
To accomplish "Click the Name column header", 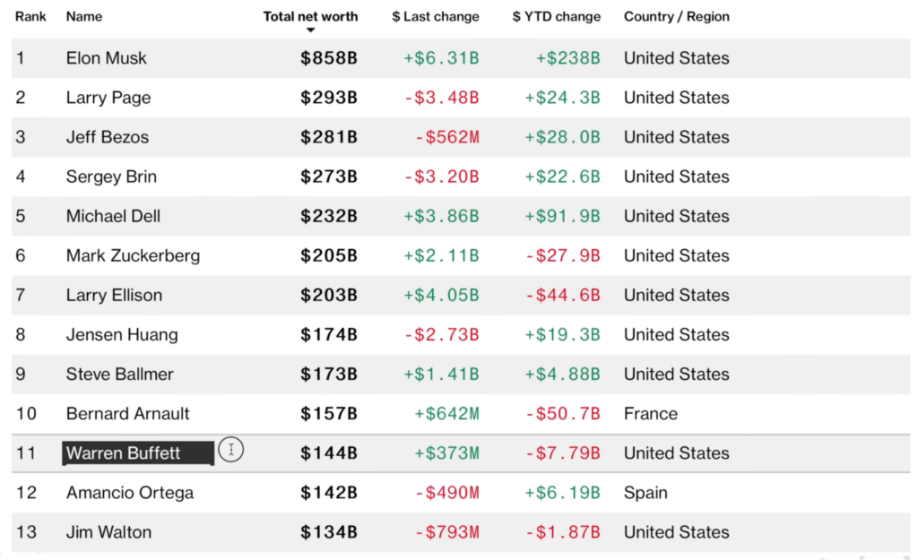I will click(84, 16).
